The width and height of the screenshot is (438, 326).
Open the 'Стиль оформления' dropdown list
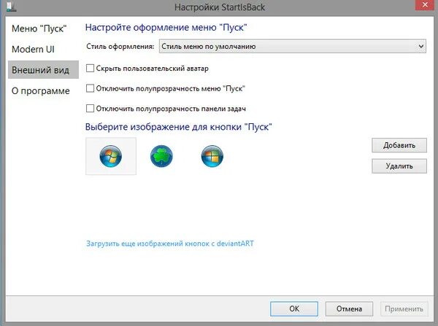click(x=293, y=47)
